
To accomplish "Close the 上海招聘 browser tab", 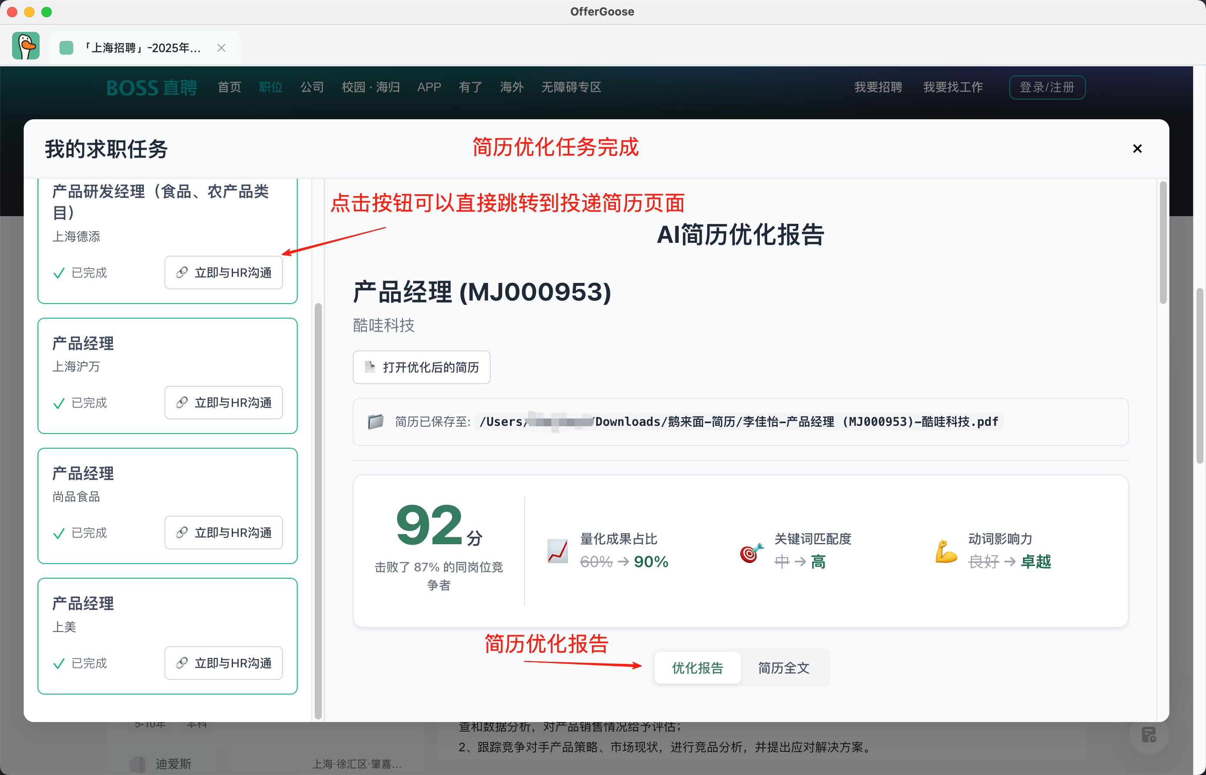I will (x=221, y=48).
